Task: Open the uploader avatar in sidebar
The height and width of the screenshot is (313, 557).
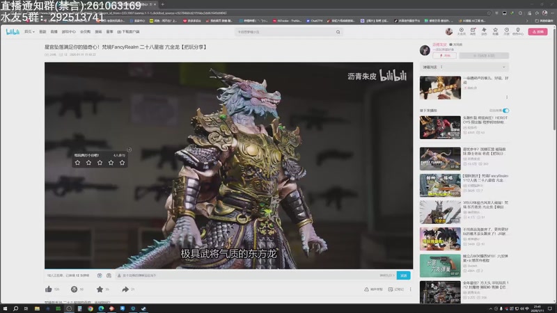Action: tap(425, 50)
